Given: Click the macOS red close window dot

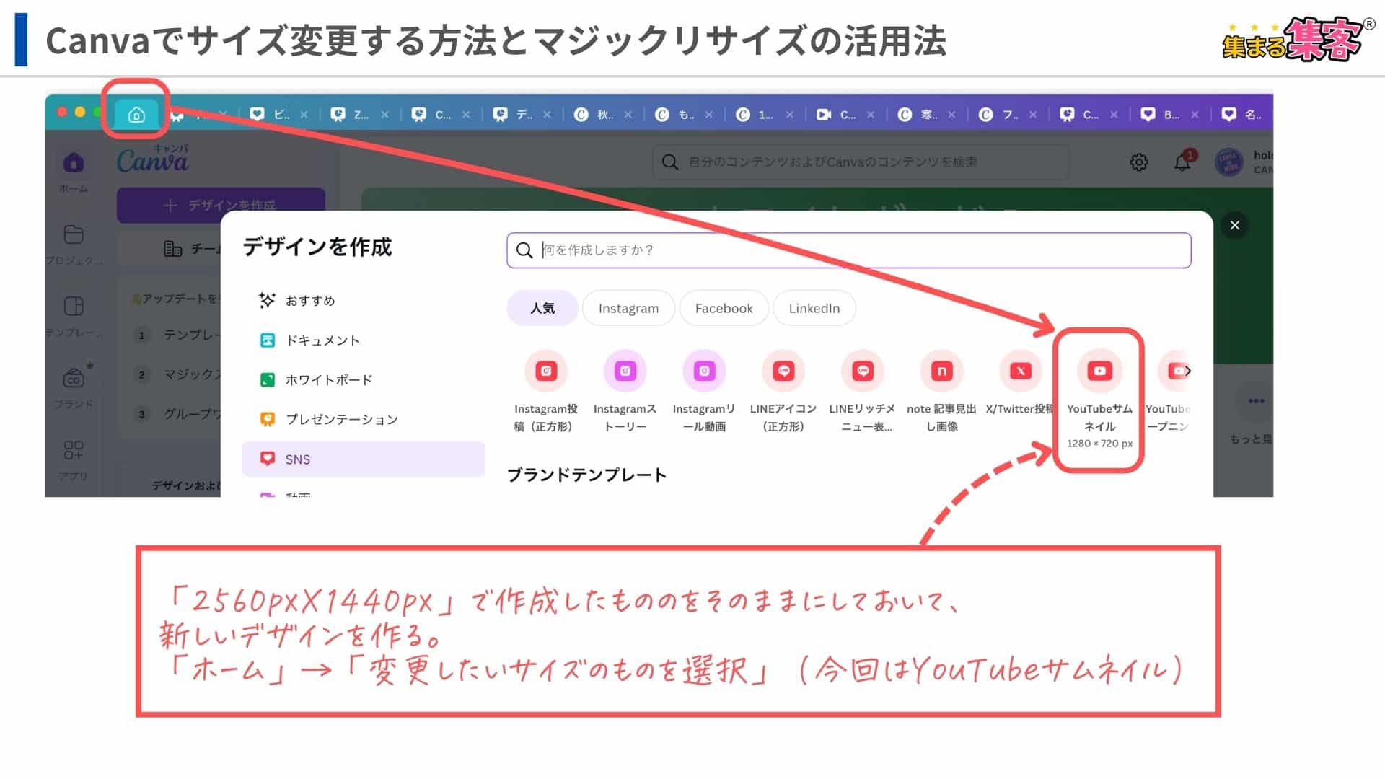Looking at the screenshot, I should click(x=62, y=112).
